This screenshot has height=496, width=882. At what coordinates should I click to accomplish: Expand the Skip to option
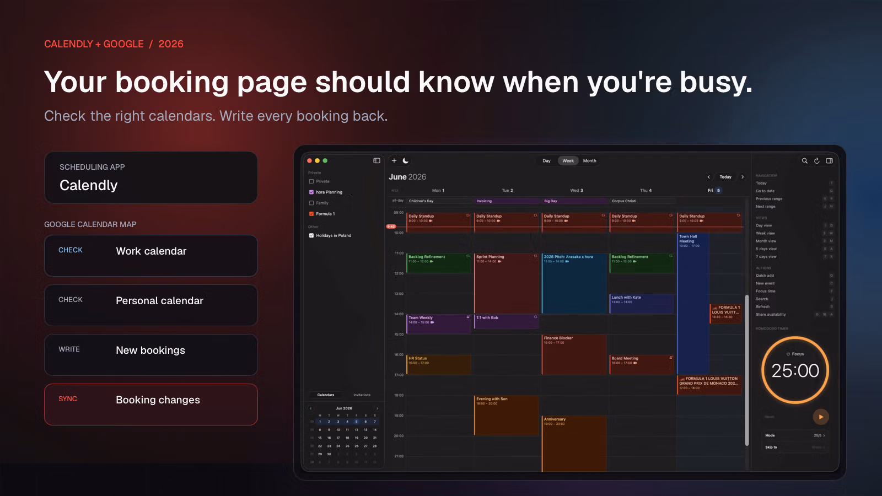pos(795,447)
